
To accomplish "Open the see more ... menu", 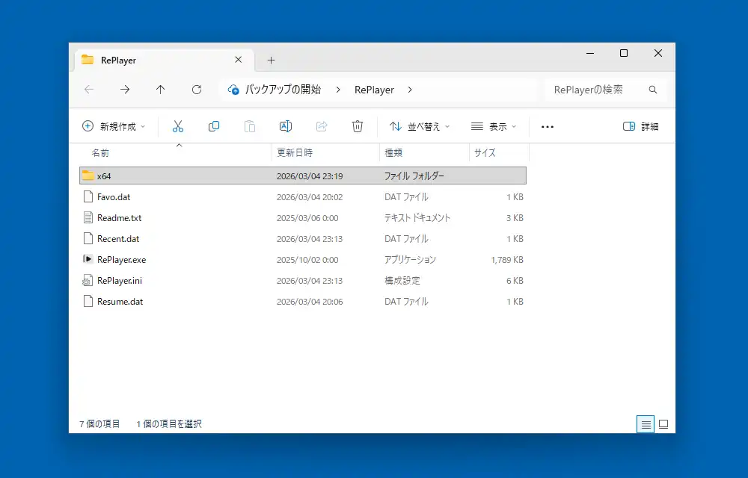I will pyautogui.click(x=547, y=126).
